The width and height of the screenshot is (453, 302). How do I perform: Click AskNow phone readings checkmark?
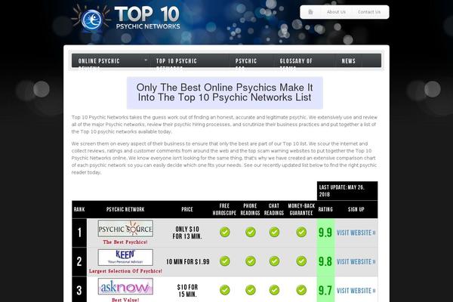[x=250, y=290]
